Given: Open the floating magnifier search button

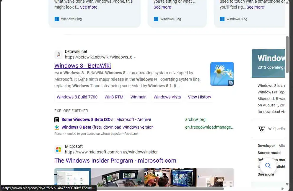Looking at the screenshot, I should pyautogui.click(x=268, y=166).
